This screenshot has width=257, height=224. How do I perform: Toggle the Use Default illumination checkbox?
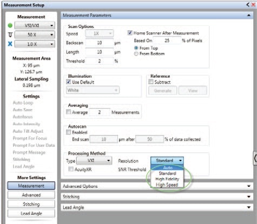68,82
